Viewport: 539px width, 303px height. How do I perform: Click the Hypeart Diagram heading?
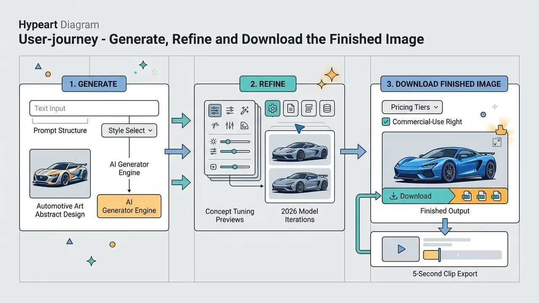(59, 24)
